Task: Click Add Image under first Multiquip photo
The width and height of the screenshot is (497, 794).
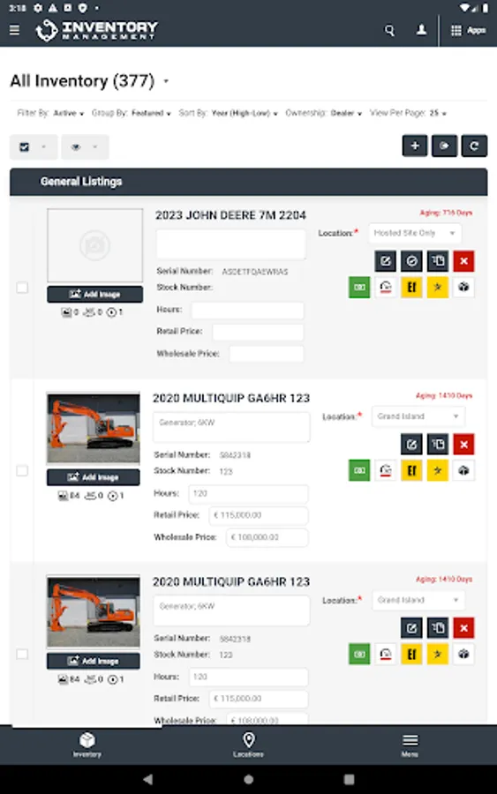Action: click(x=94, y=477)
